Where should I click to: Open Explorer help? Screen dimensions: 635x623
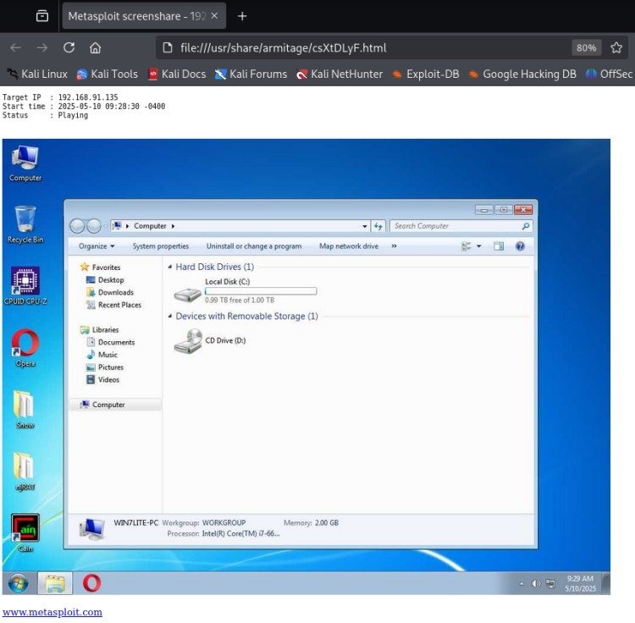tap(520, 246)
